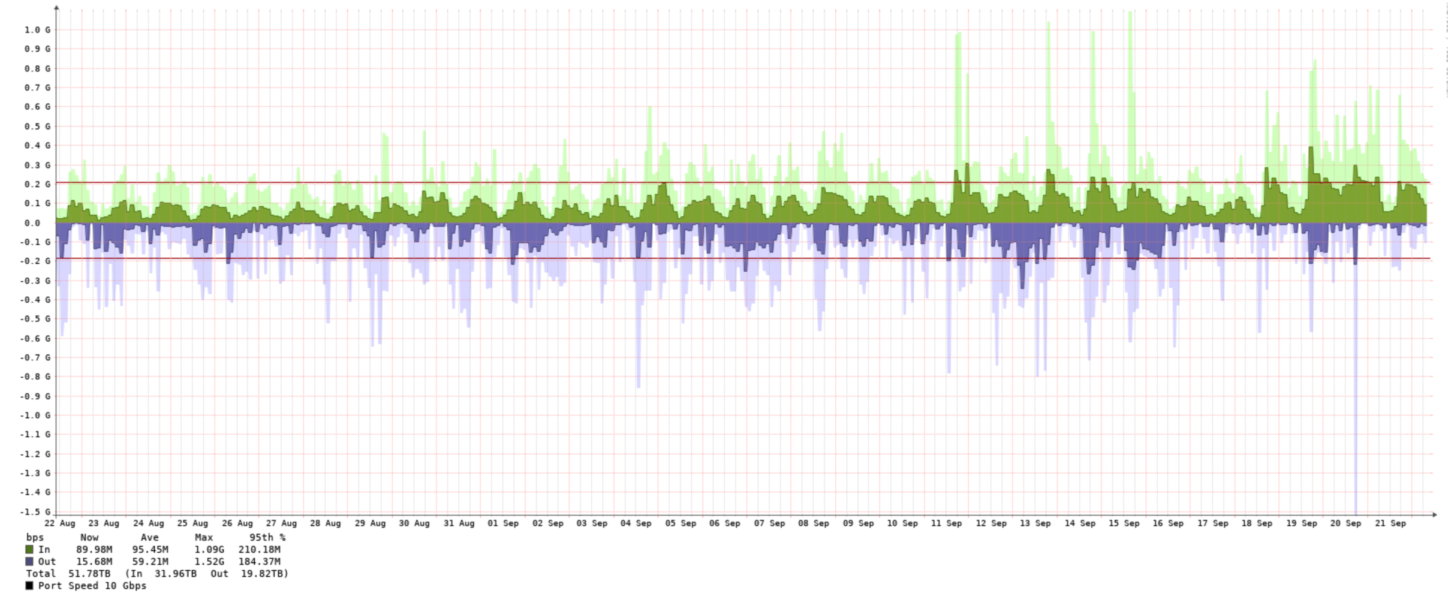
Task: Click the 11 Sep x-axis label
Action: 946,523
